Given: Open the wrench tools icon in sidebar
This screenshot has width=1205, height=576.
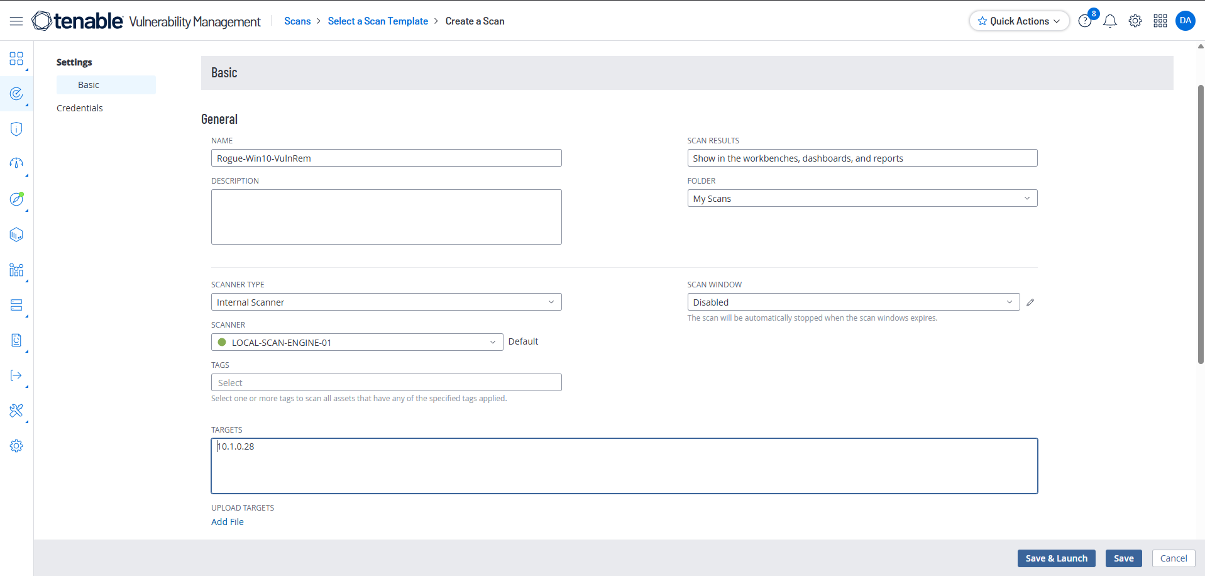Looking at the screenshot, I should [x=16, y=411].
